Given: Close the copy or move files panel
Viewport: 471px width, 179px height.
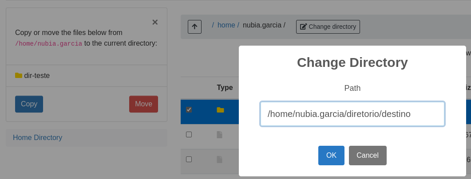Looking at the screenshot, I should [155, 22].
